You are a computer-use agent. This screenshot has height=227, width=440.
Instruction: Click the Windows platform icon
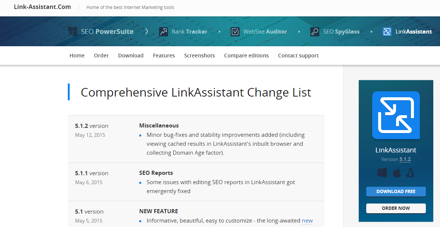click(x=382, y=173)
